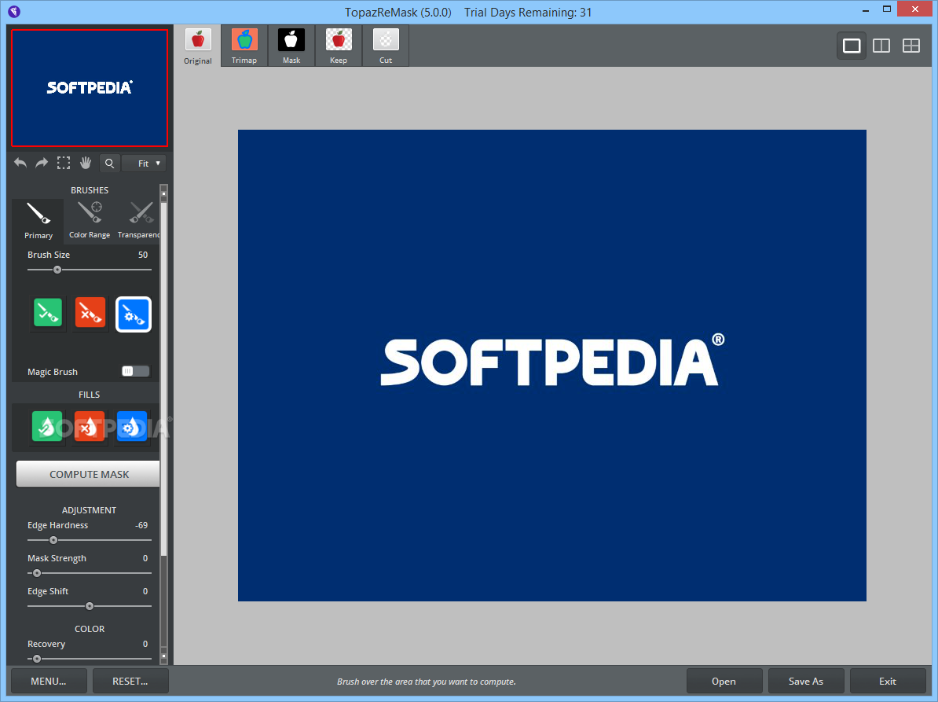Choose the green keep brush
Viewport: 938px width, 702px height.
[x=48, y=313]
